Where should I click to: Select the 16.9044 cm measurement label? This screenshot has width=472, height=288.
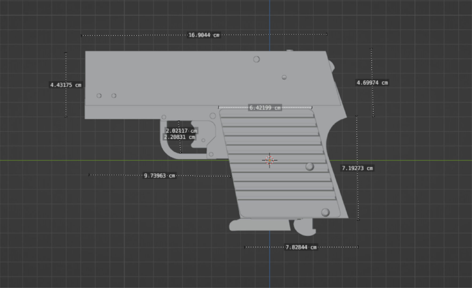(x=204, y=35)
